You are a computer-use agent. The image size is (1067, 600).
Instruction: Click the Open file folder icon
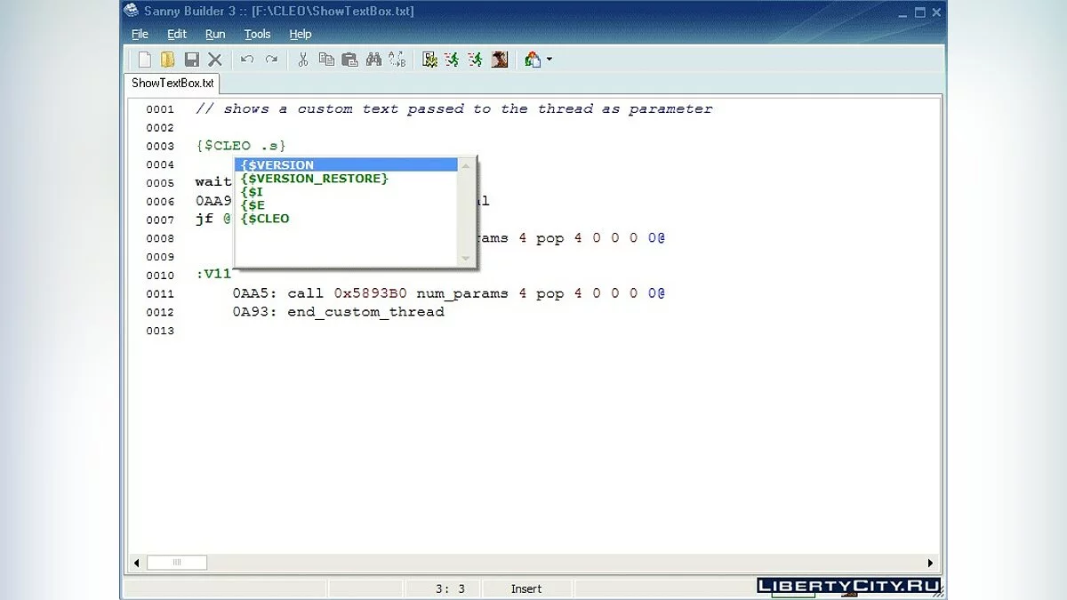pos(168,60)
